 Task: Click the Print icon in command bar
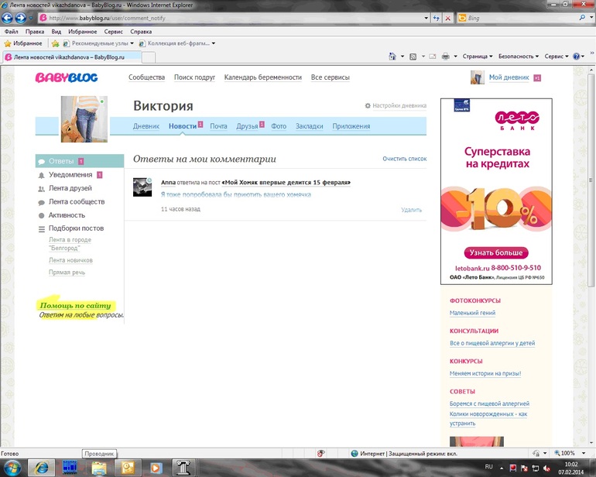click(x=445, y=57)
